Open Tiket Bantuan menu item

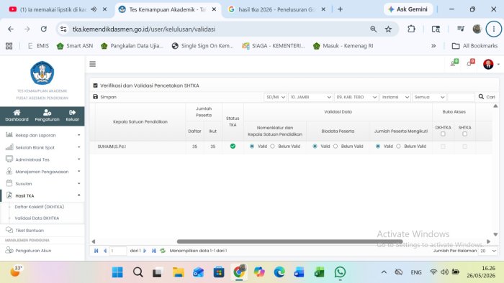30,230
